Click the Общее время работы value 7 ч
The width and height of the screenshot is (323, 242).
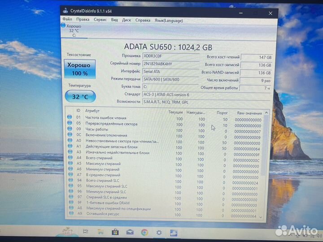coord(255,88)
